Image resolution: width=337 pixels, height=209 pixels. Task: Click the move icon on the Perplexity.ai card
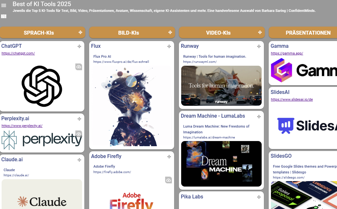pos(79,119)
